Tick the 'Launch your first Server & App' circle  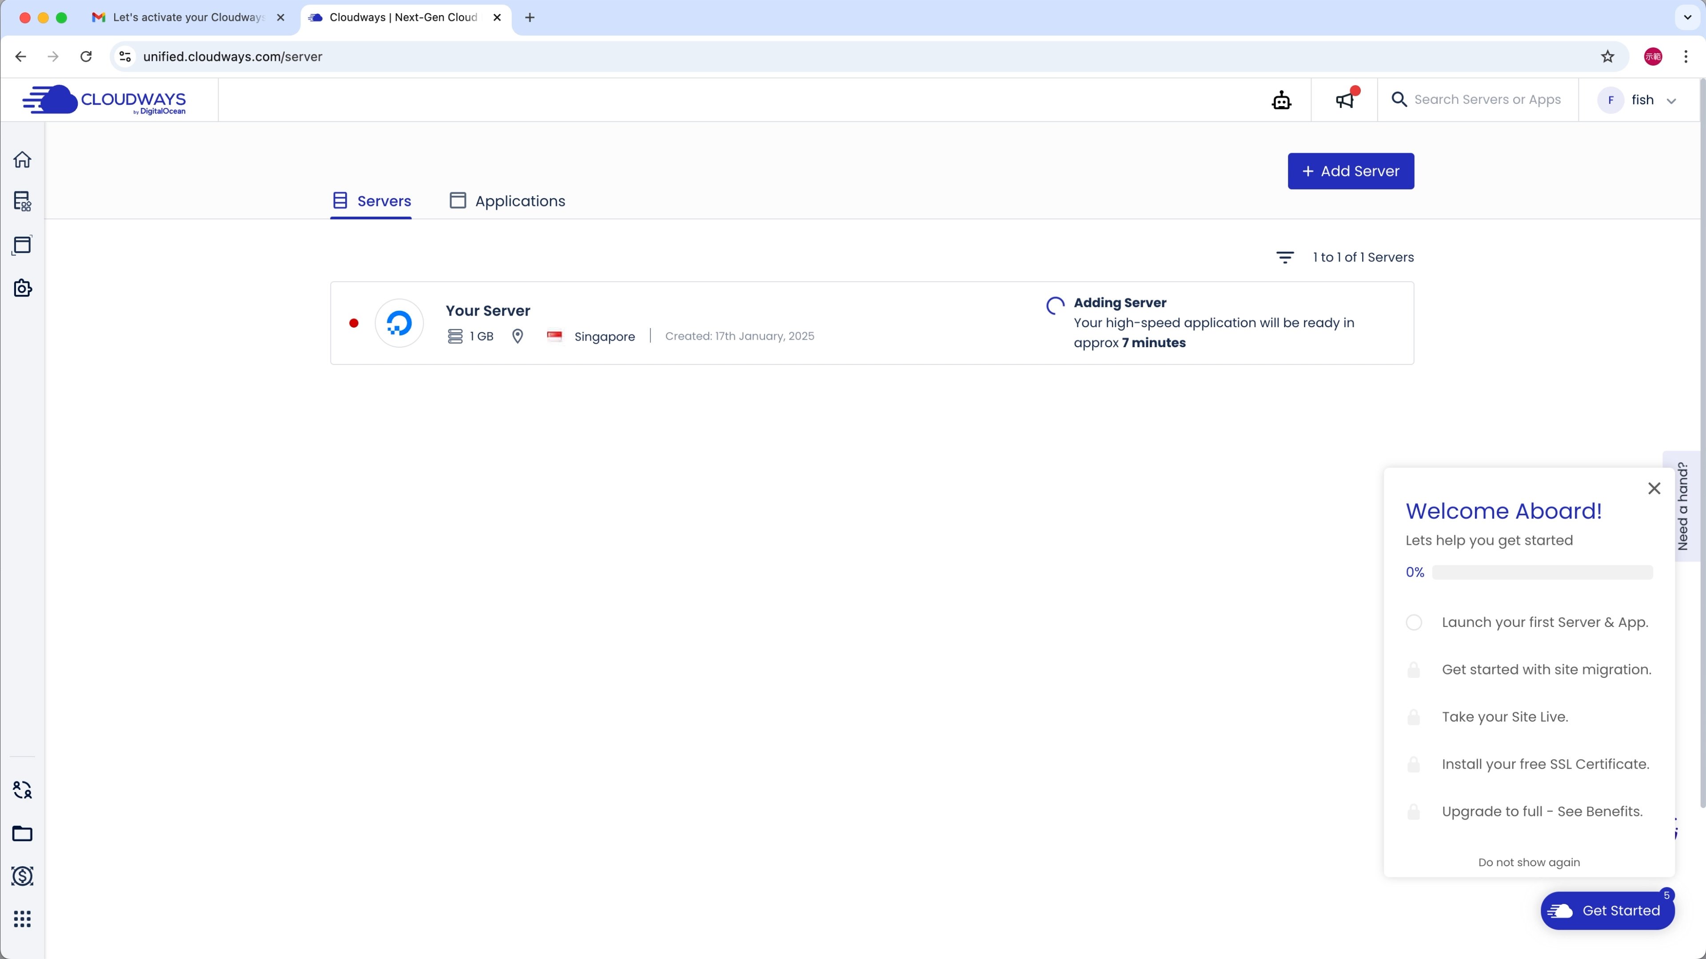pos(1413,622)
